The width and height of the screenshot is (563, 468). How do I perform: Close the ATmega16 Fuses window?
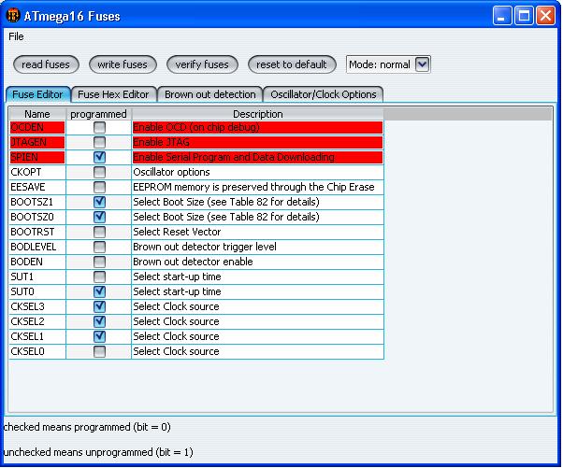tap(546, 16)
